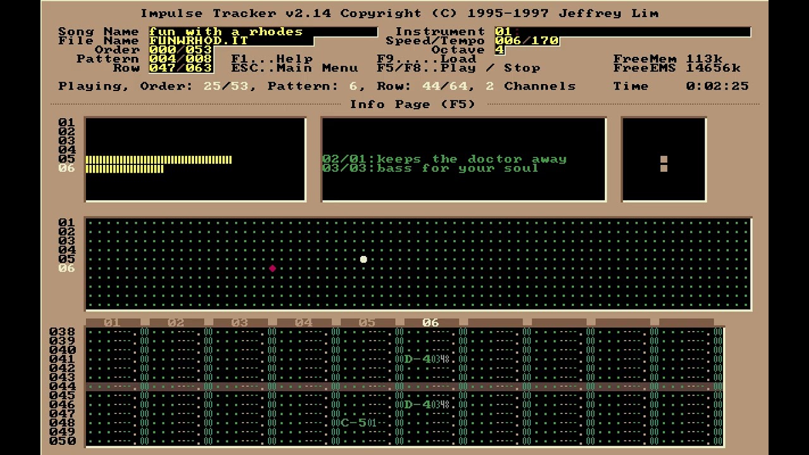The height and width of the screenshot is (455, 809).
Task: Select channel 05 header in pattern view
Action: (x=367, y=322)
